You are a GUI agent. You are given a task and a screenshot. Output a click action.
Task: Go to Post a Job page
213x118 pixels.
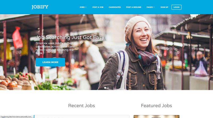click(98, 7)
